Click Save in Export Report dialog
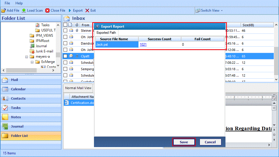The height and width of the screenshot is (157, 279). coord(184,142)
